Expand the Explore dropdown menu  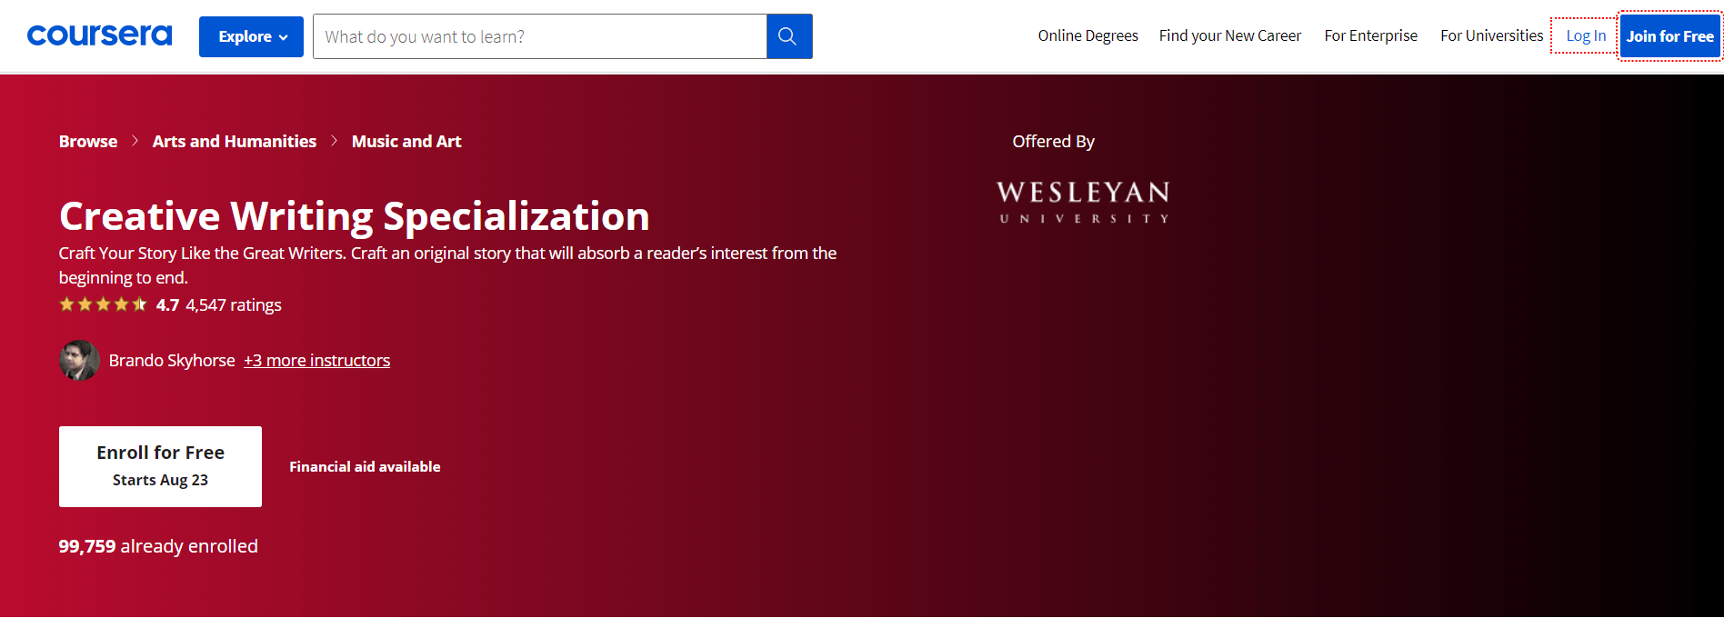[251, 36]
